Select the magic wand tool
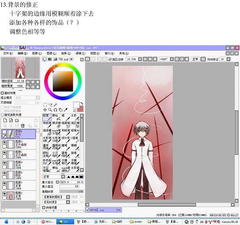 pos(55,105)
